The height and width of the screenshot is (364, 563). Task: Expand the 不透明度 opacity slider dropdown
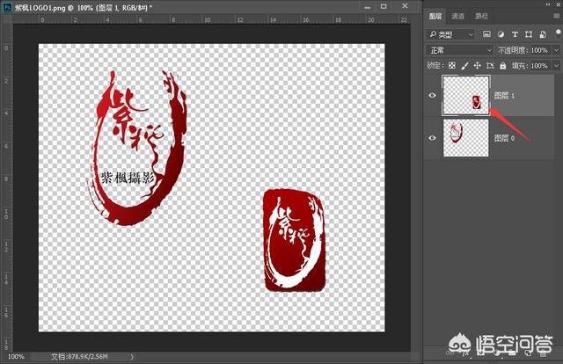pos(554,50)
